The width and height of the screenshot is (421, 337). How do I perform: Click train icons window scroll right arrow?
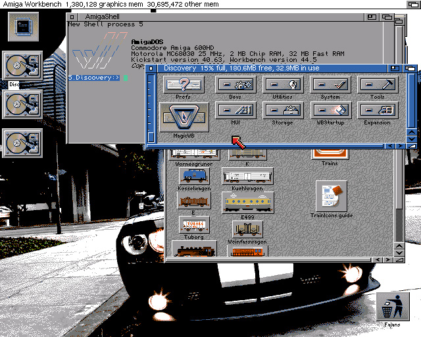point(388,260)
